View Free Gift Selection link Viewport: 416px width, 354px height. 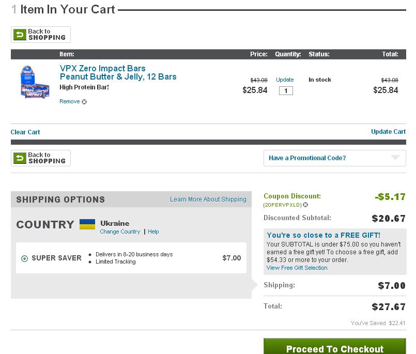point(297,268)
